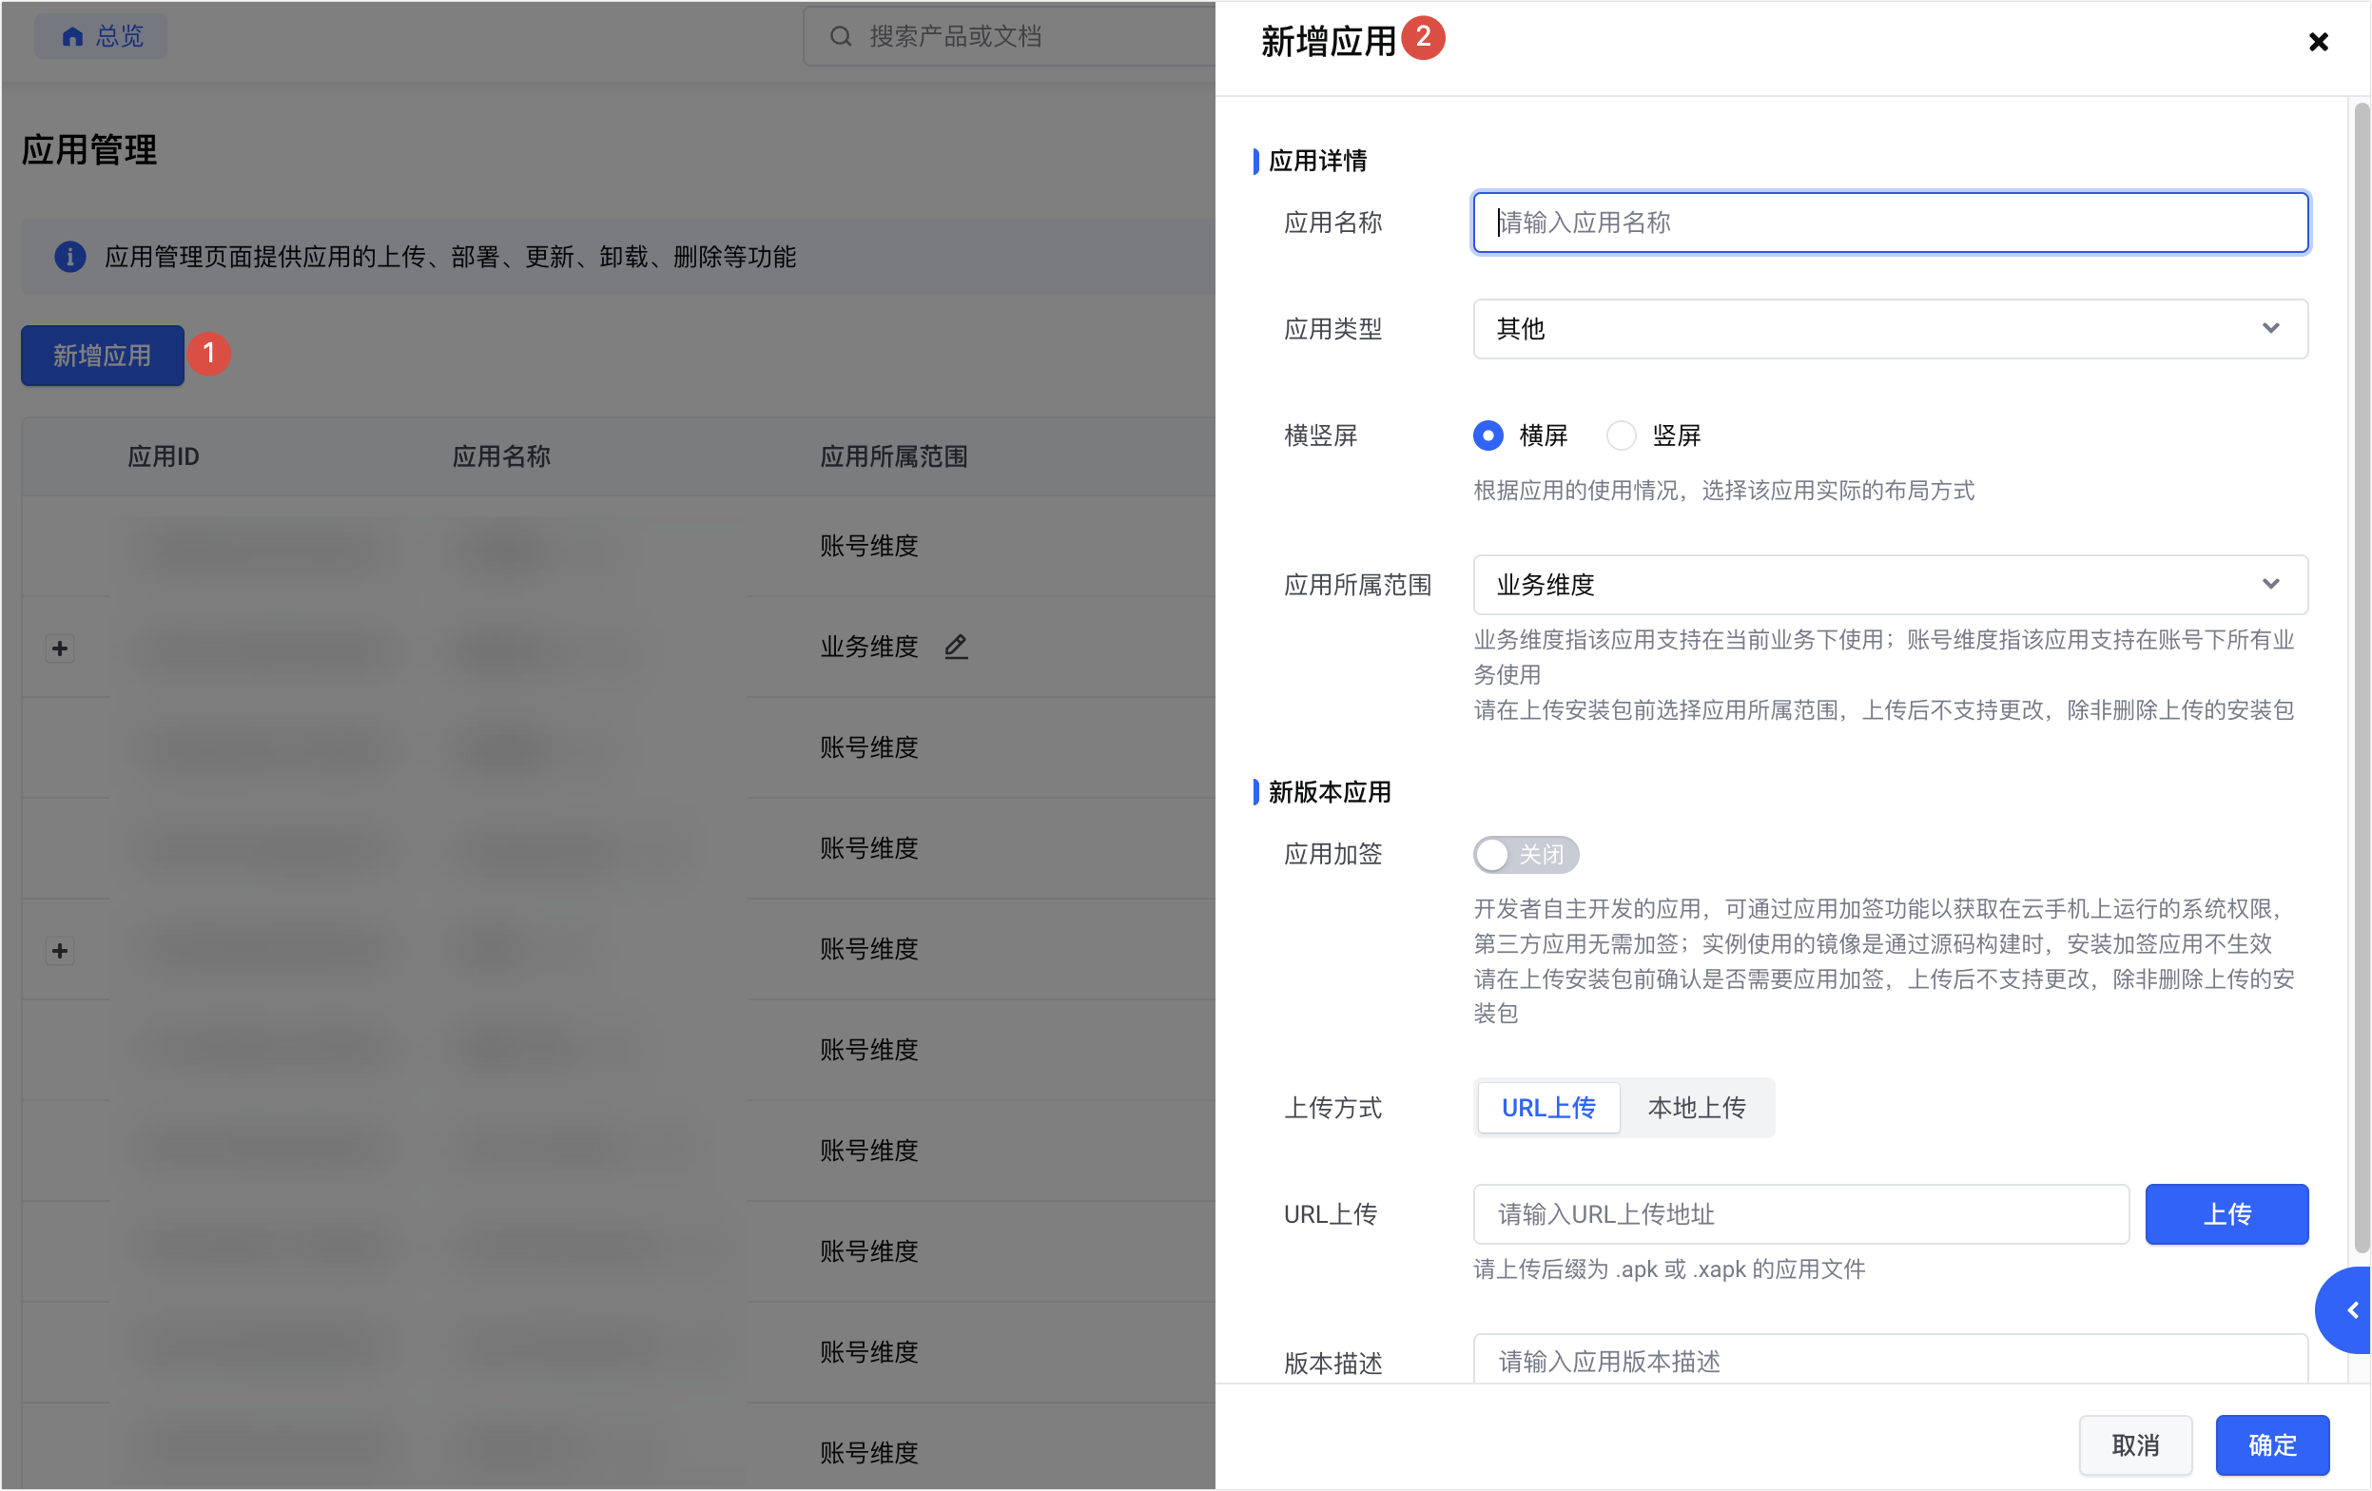This screenshot has height=1491, width=2372.
Task: Click the 取消 button
Action: pos(2134,1444)
